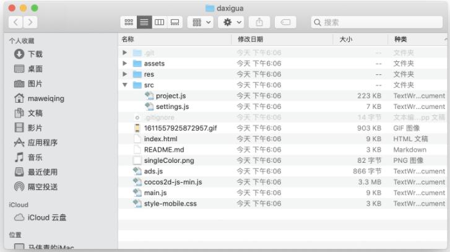The image size is (450, 252).
Task: Open 下载 in the sidebar
Action: [x=35, y=54]
